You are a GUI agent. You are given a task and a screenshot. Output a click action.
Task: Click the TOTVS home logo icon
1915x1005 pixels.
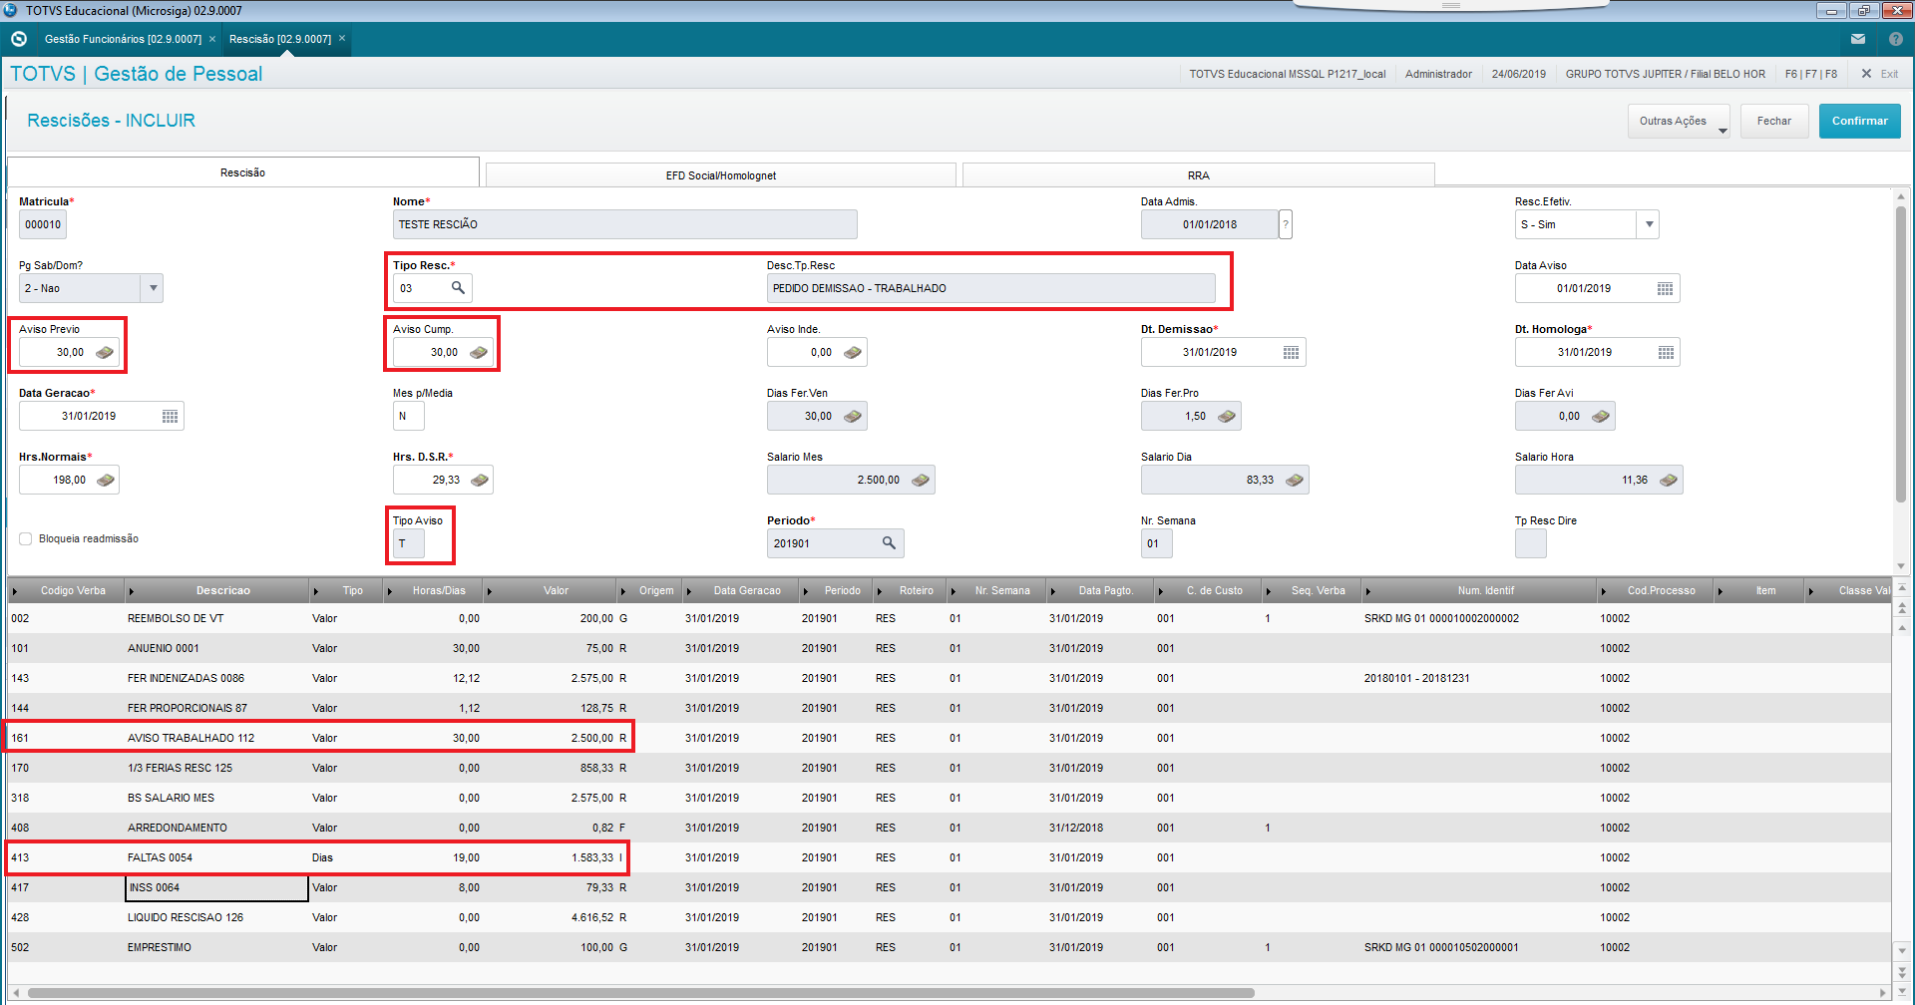coord(18,39)
